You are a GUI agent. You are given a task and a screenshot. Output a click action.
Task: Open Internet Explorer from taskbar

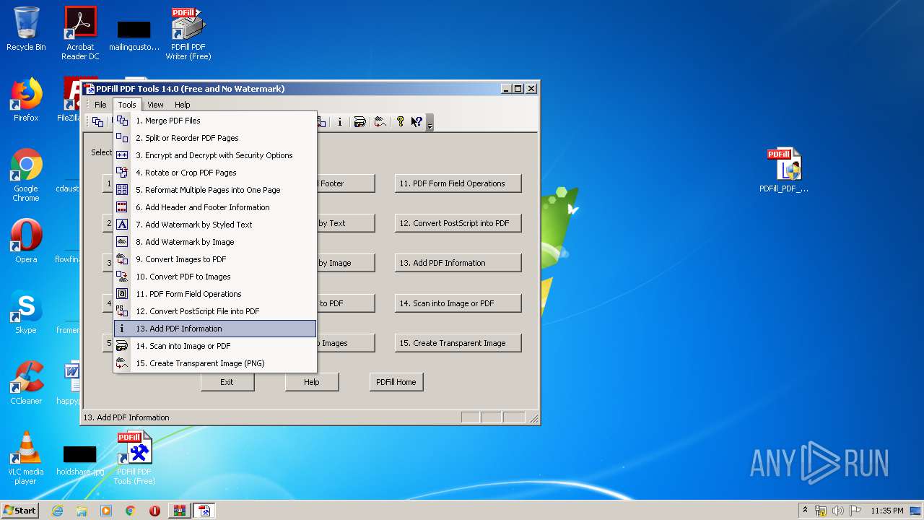[58, 511]
